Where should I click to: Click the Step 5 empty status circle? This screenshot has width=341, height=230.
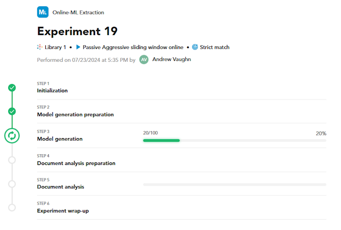point(12,184)
